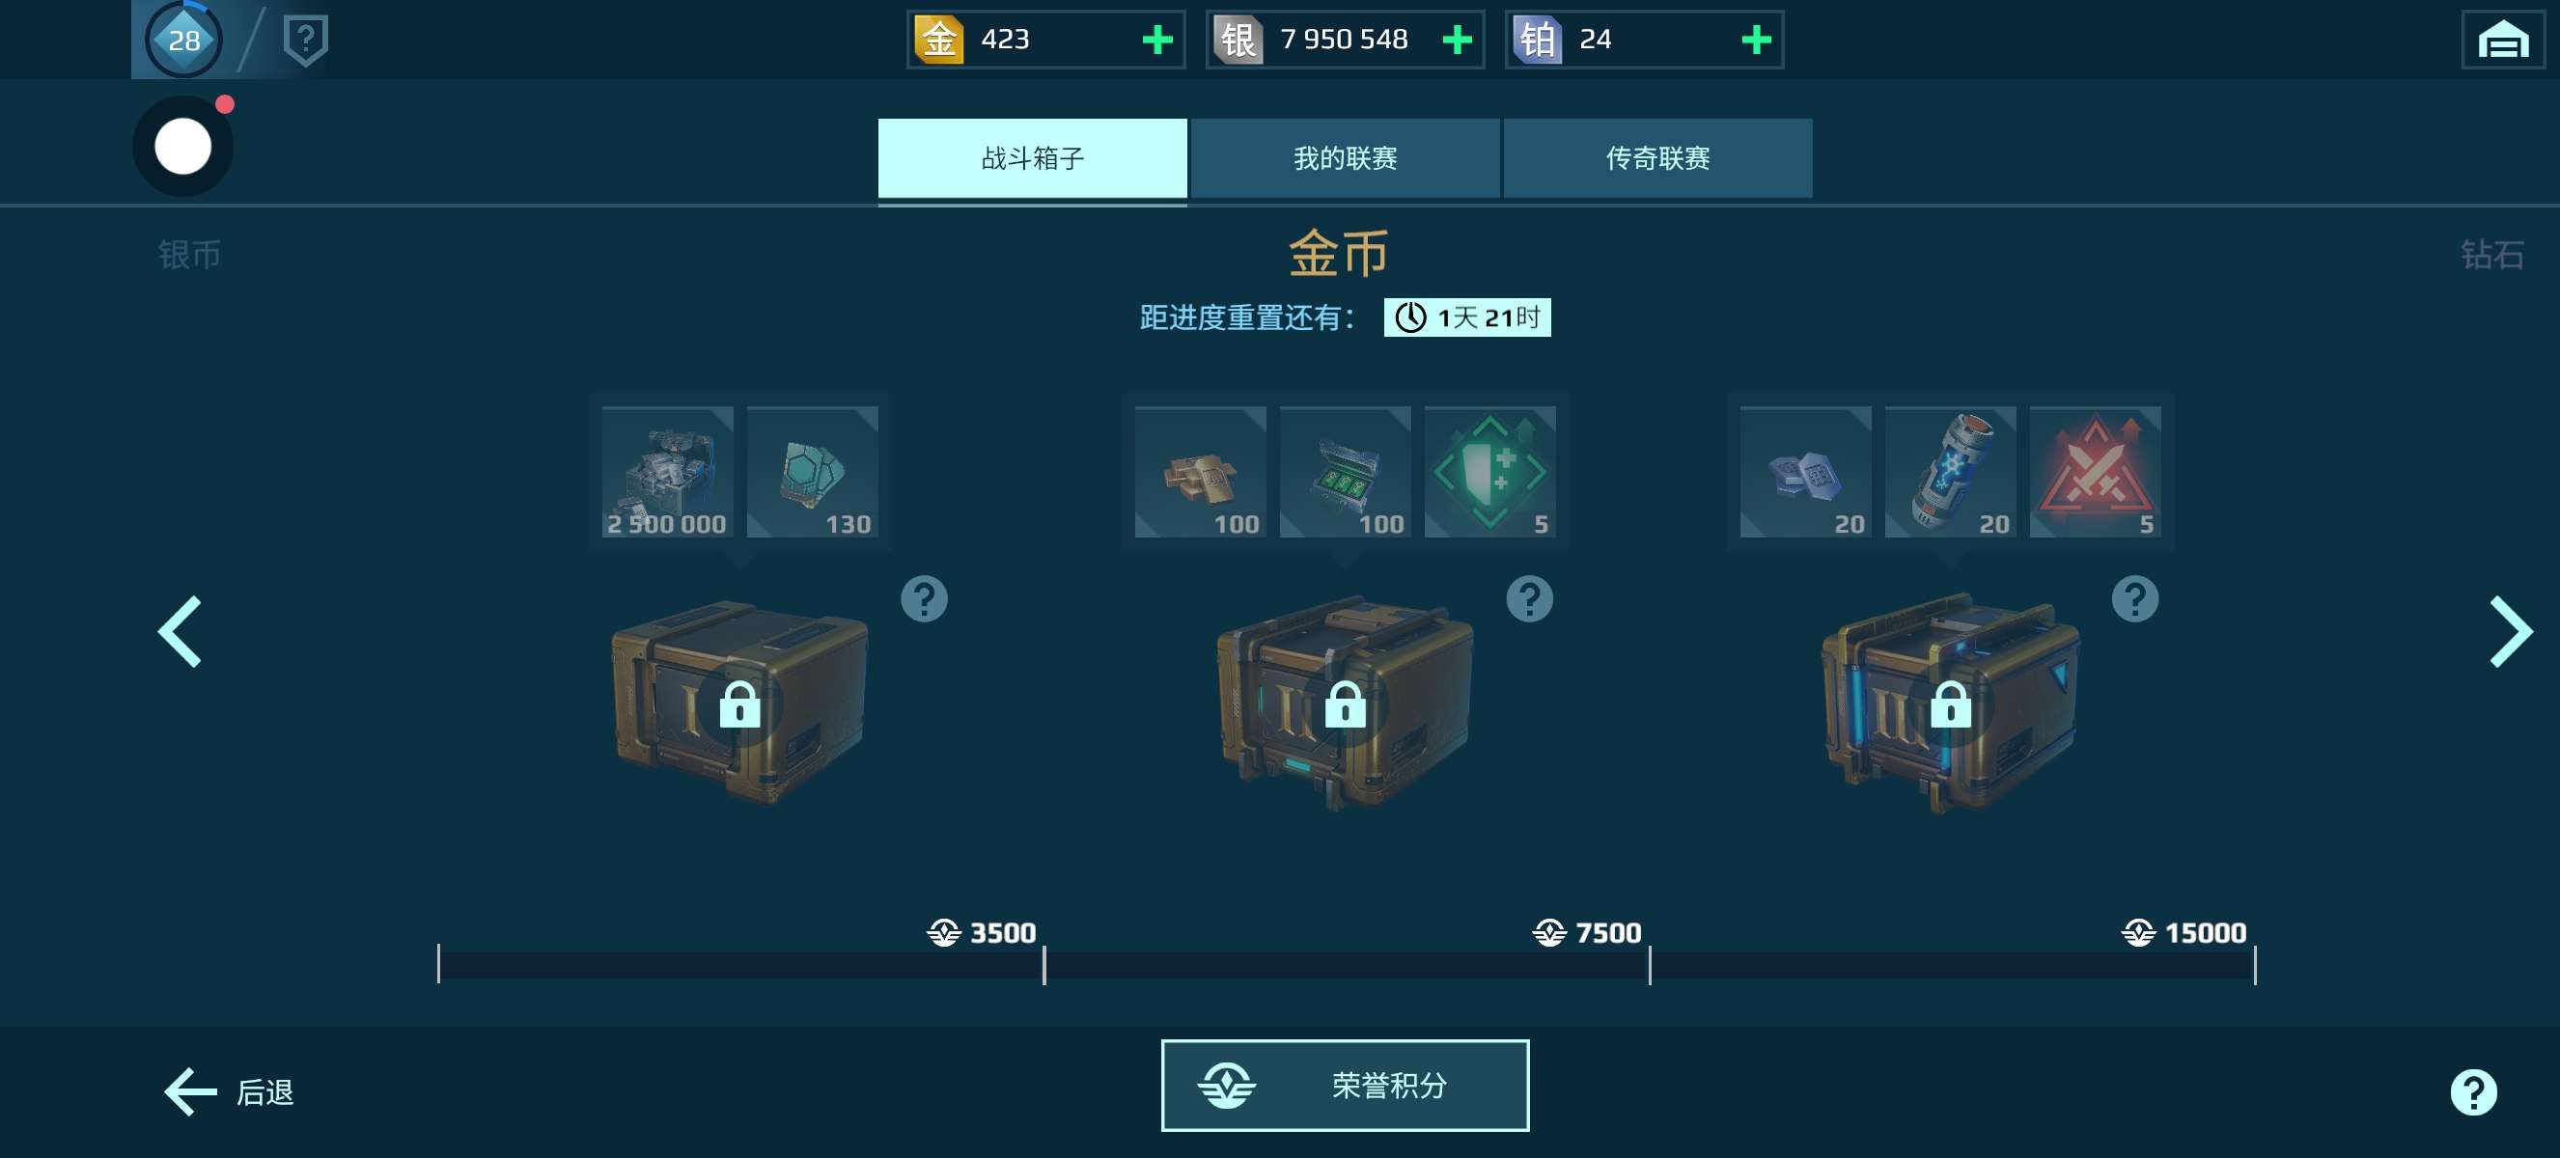
Task: Click the 后退 back button
Action: point(230,1091)
